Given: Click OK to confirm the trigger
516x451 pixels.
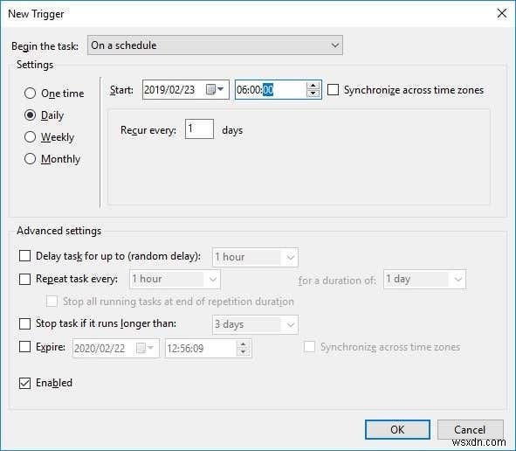Looking at the screenshot, I should click(397, 430).
